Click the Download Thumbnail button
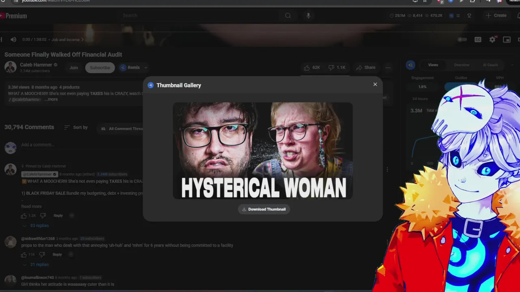This screenshot has width=520, height=292. point(264,209)
